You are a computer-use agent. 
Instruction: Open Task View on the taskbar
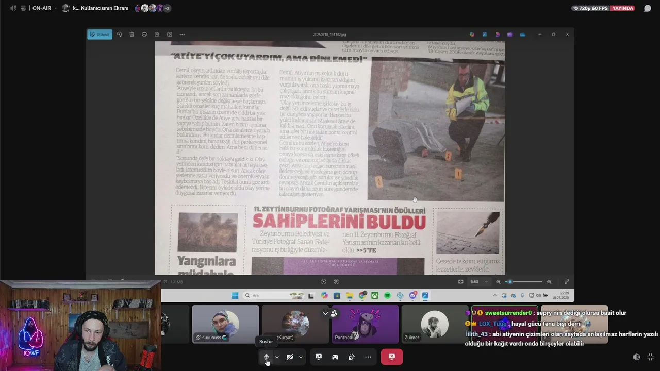tap(311, 295)
